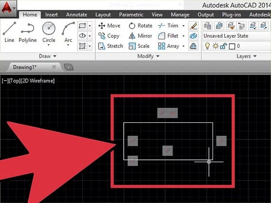This screenshot has width=271, height=203.
Task: Click the [-] viewport controls label
Action: (x=5, y=81)
